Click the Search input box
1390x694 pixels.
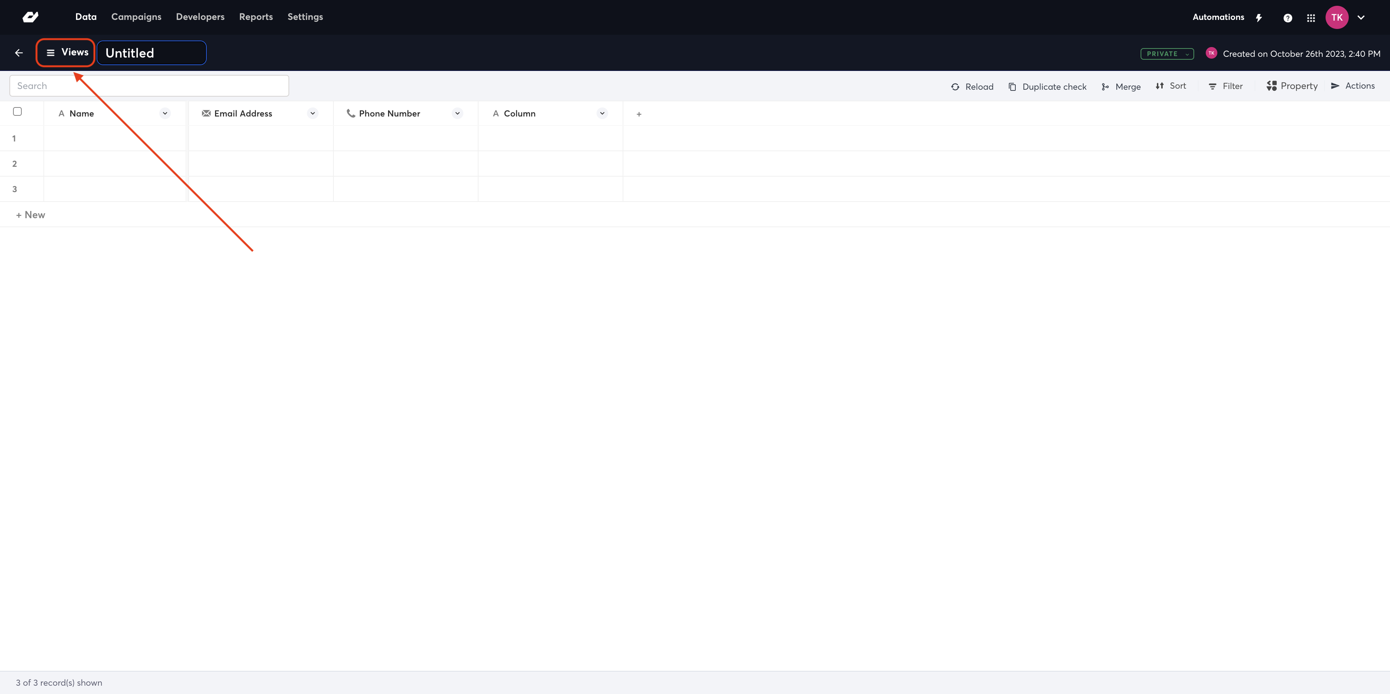tap(149, 86)
